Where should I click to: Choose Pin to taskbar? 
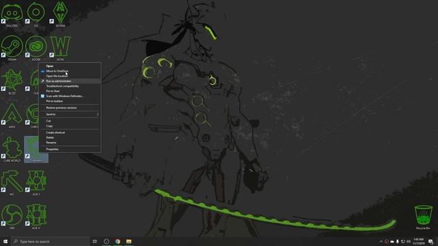(x=70, y=101)
